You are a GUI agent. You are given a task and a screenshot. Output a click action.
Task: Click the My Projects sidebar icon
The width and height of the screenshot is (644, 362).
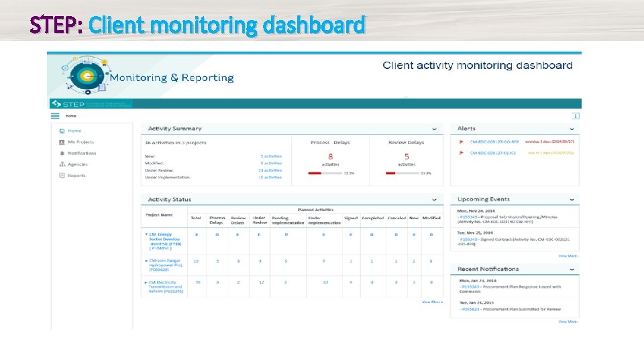(x=62, y=142)
